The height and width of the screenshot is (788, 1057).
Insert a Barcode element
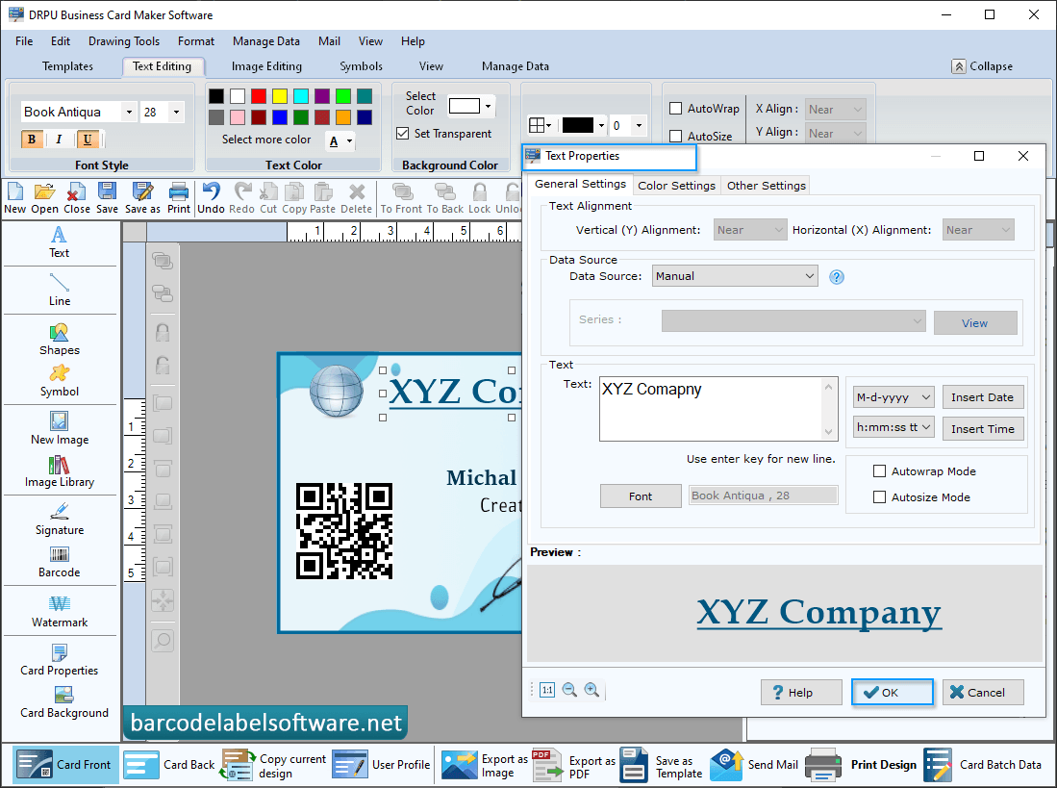point(60,562)
